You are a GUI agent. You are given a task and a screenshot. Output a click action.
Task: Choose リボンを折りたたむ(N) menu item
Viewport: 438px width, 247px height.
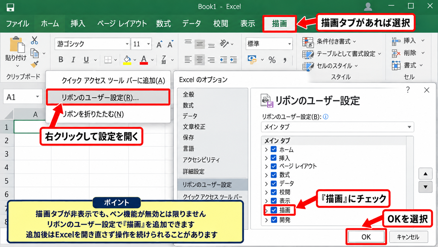108,114
